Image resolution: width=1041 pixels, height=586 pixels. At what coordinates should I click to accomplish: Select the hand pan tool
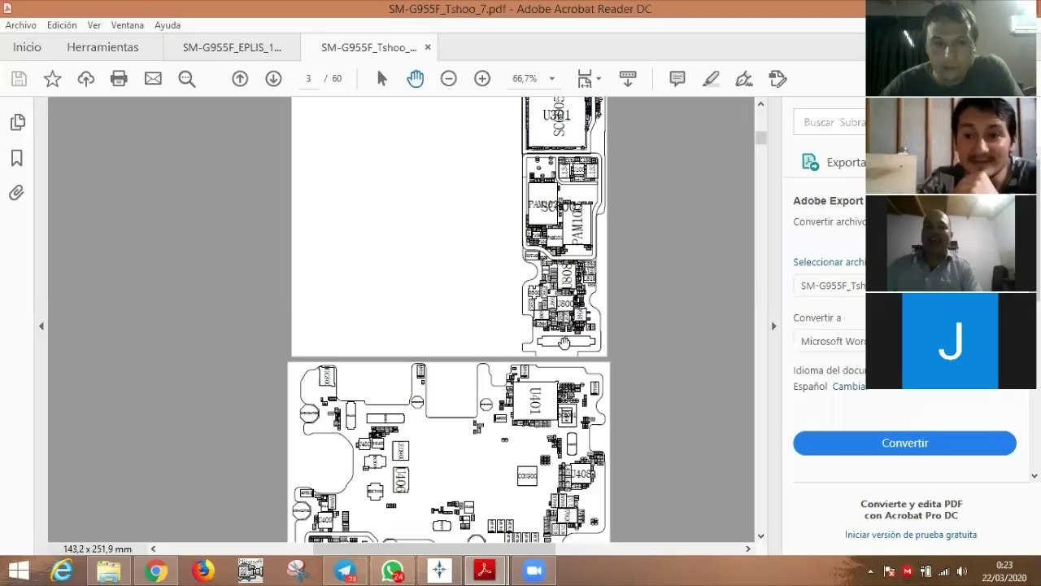416,79
